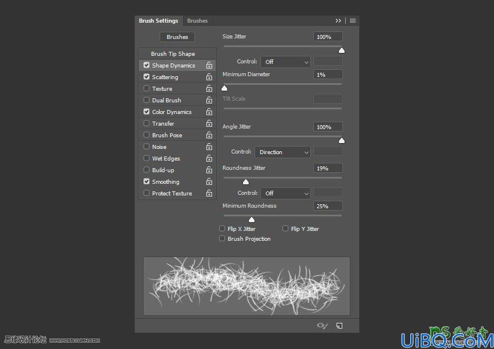Click the Minimum Roundness value field

point(328,206)
